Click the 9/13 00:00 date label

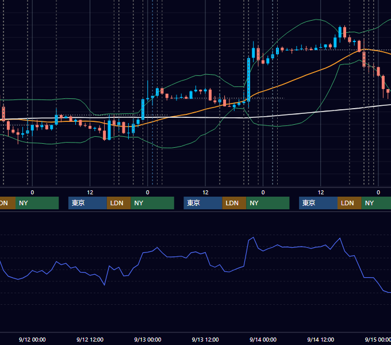(148, 339)
